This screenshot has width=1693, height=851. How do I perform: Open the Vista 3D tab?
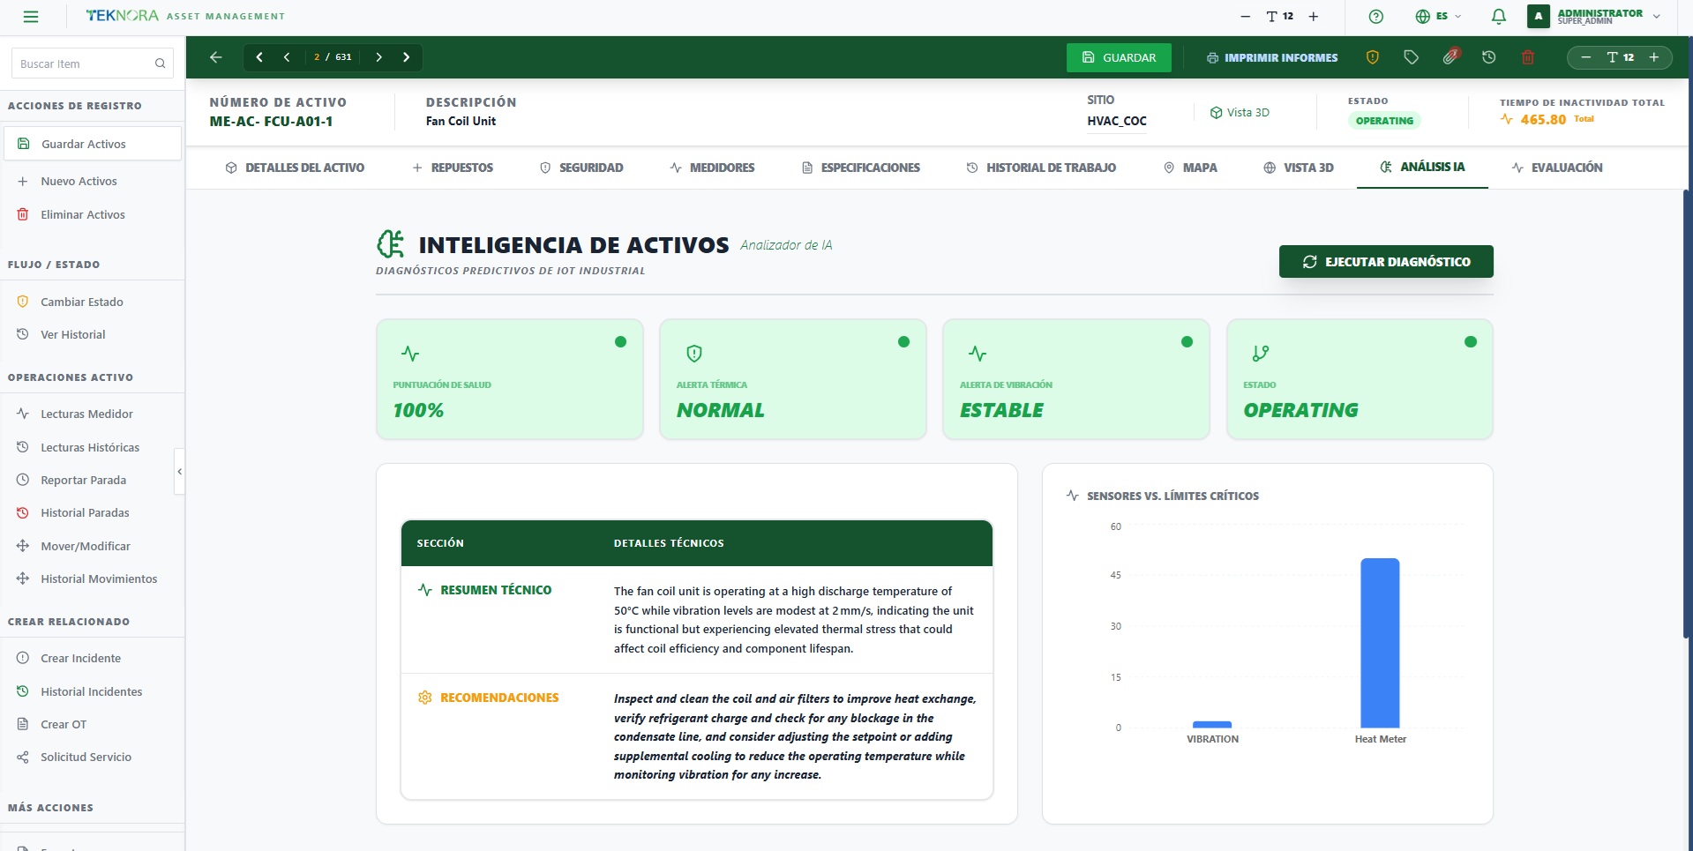coord(1299,168)
